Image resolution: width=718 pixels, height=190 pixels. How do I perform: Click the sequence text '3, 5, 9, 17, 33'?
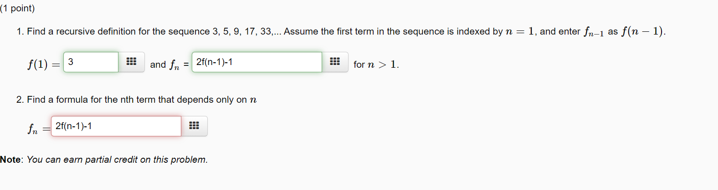pos(242,31)
